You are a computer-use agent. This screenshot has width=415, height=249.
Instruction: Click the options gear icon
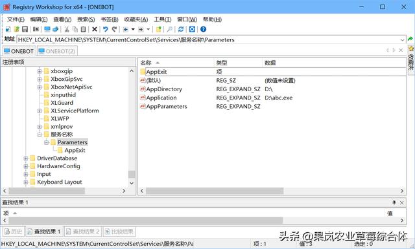[192, 29]
